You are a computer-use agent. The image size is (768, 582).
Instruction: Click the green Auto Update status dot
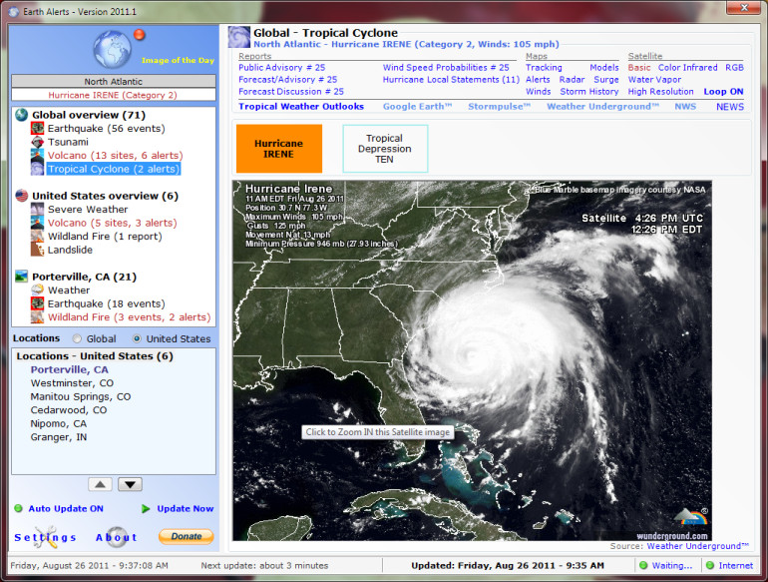(19, 508)
